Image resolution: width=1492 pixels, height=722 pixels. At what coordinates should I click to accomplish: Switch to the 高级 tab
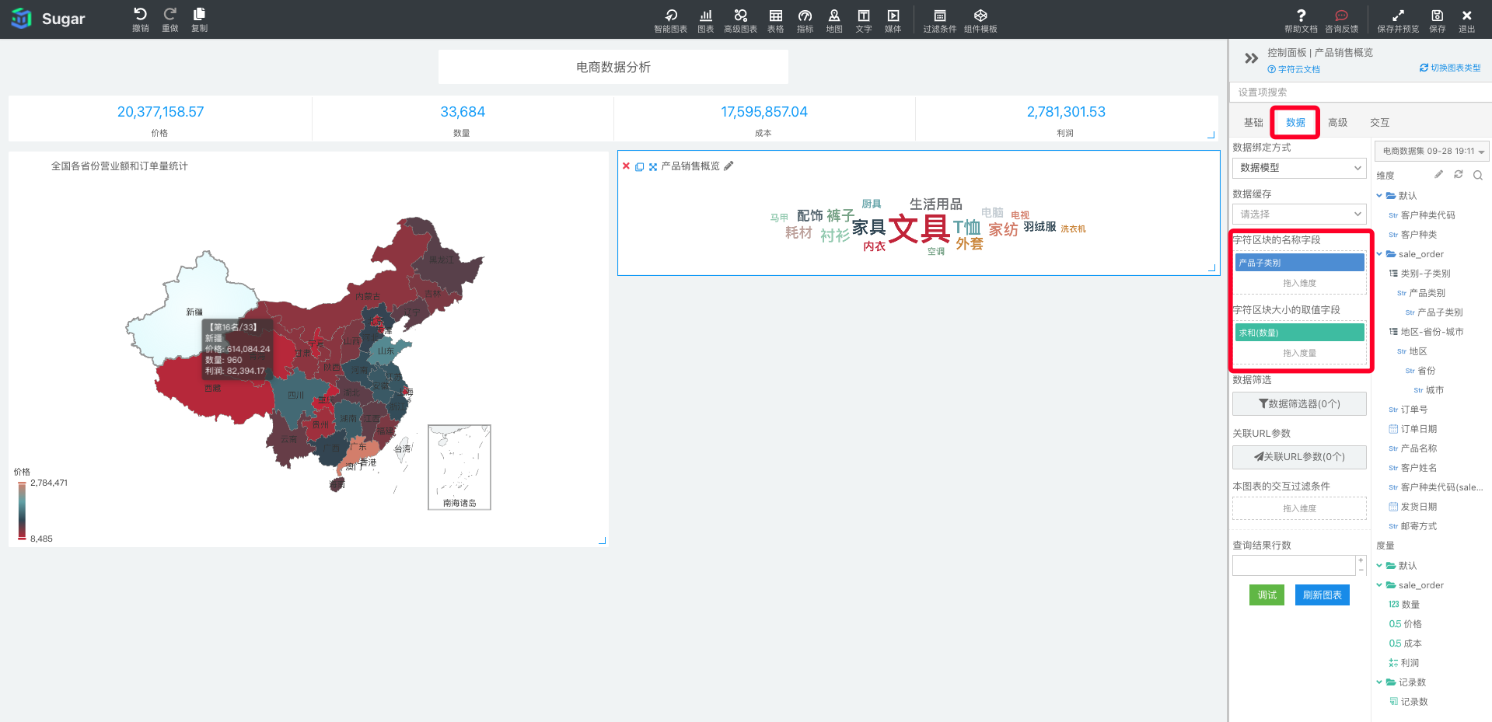pyautogui.click(x=1337, y=123)
